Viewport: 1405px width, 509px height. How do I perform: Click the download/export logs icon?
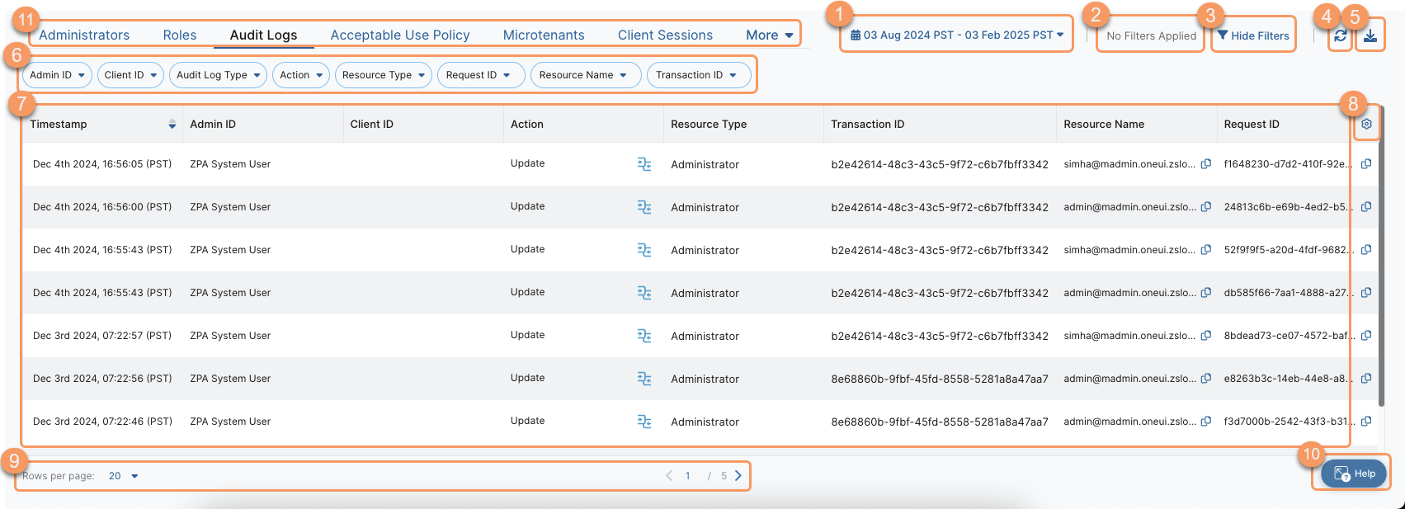[1370, 35]
